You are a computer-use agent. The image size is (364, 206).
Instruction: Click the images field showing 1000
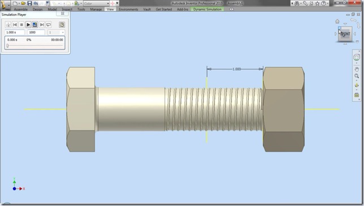36,32
